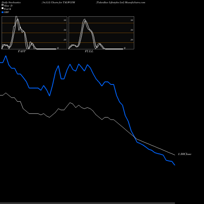
Task: Select the '(14,3,3) Charts for TALWGYM' text
Action: [58, 2]
